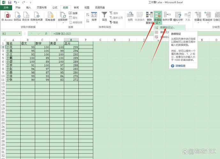Import data using 自 Access icon
The height and width of the screenshot is (159, 220).
[7, 17]
